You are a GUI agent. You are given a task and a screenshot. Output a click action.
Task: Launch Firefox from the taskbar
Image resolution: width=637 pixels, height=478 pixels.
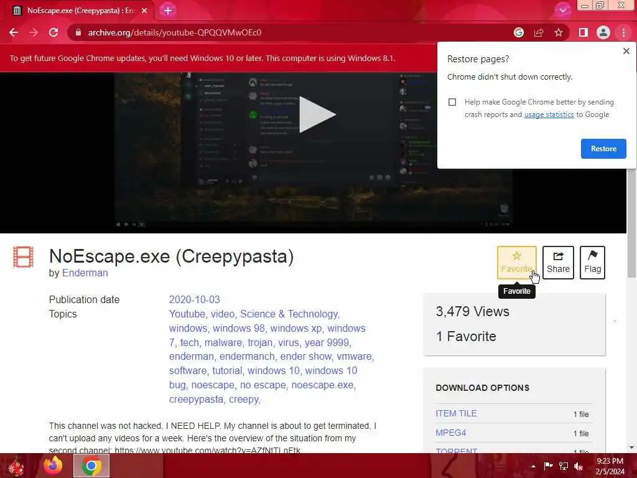(x=53, y=466)
